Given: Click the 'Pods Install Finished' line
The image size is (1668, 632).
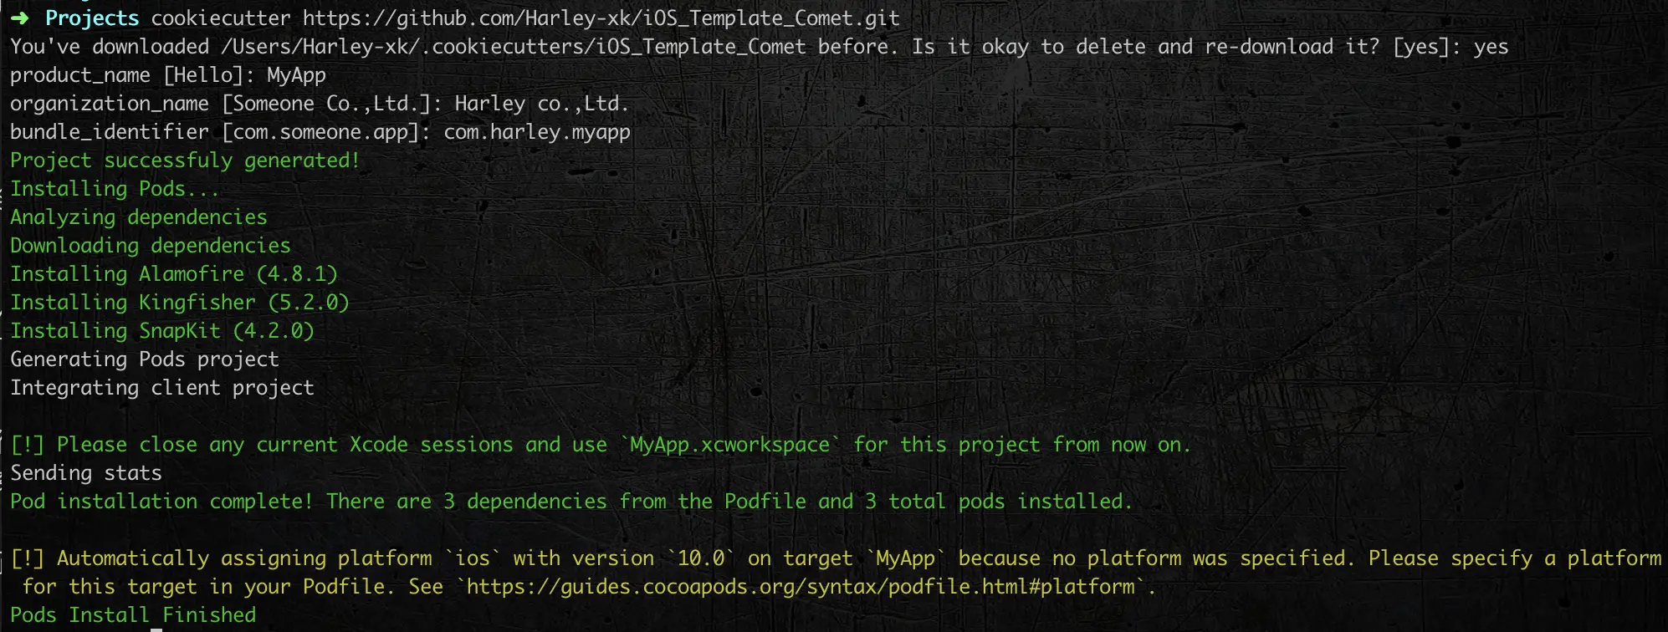Looking at the screenshot, I should [x=133, y=615].
